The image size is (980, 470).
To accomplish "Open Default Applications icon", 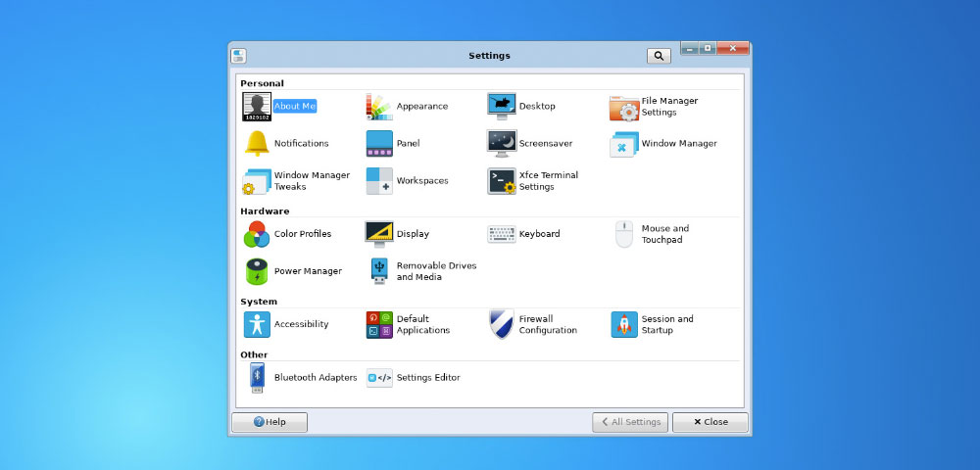I will coord(379,324).
